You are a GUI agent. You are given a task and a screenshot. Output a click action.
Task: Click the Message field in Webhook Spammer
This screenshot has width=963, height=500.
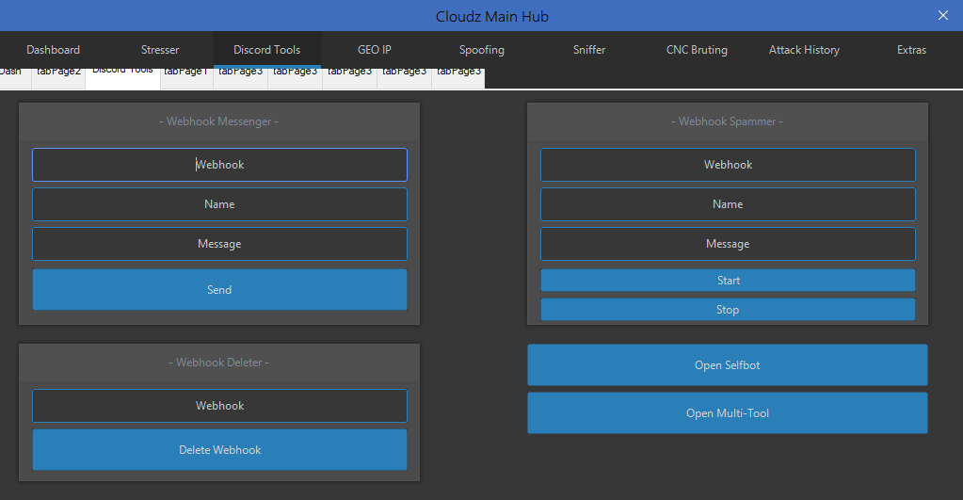click(728, 244)
